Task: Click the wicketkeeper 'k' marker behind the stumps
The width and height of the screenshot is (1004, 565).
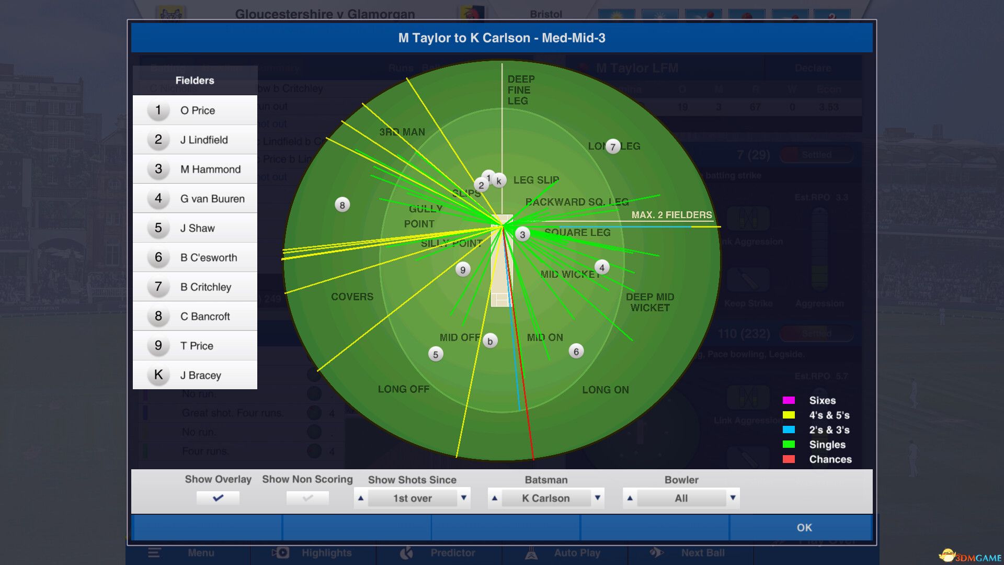Action: [x=498, y=180]
